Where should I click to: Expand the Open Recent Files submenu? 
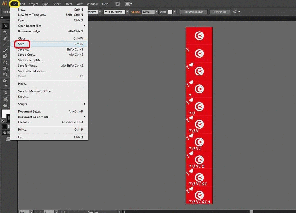(84, 26)
